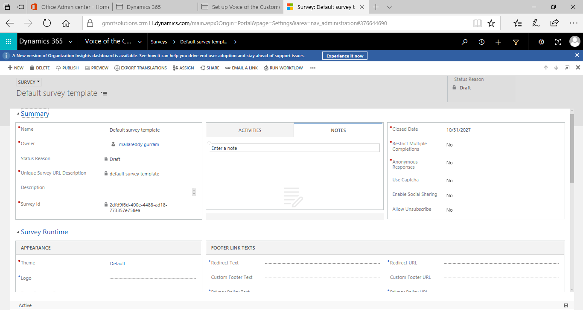
Task: Click the quick create plus icon
Action: [x=498, y=42]
